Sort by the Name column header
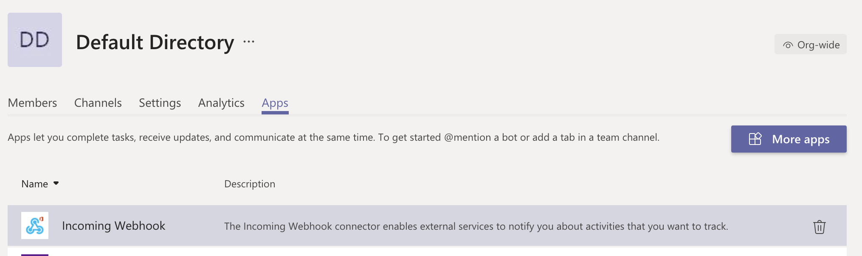Screen dimensions: 862x256 35,184
